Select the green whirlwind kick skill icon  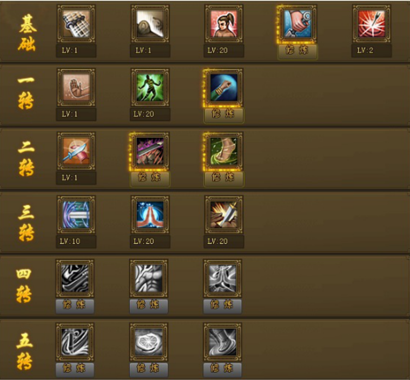pyautogui.click(x=224, y=151)
